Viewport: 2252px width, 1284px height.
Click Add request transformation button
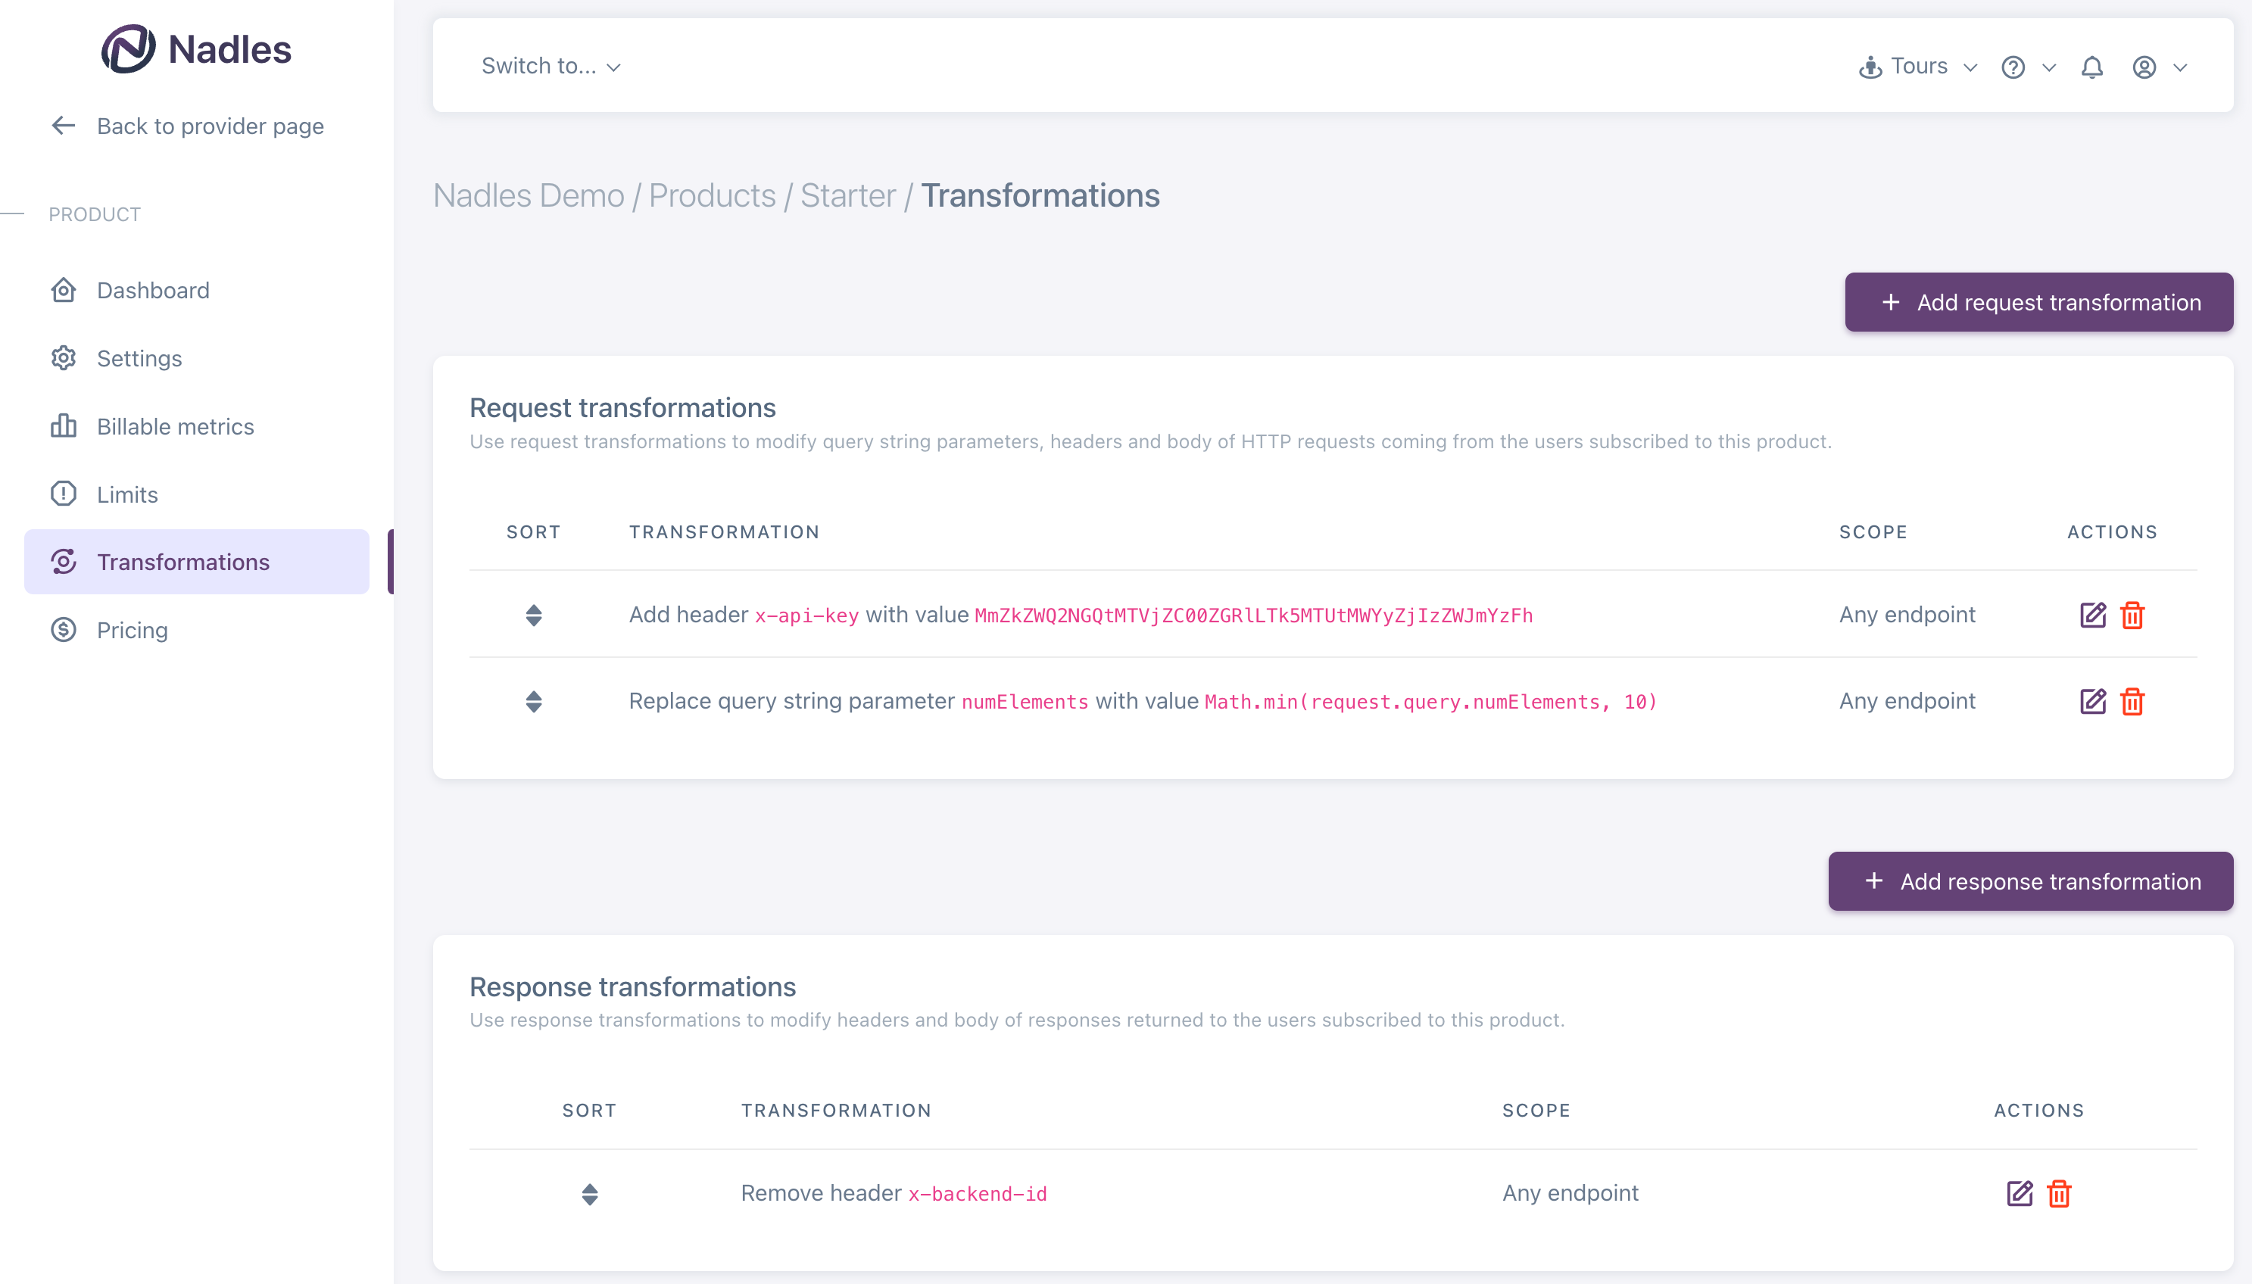(x=2038, y=303)
